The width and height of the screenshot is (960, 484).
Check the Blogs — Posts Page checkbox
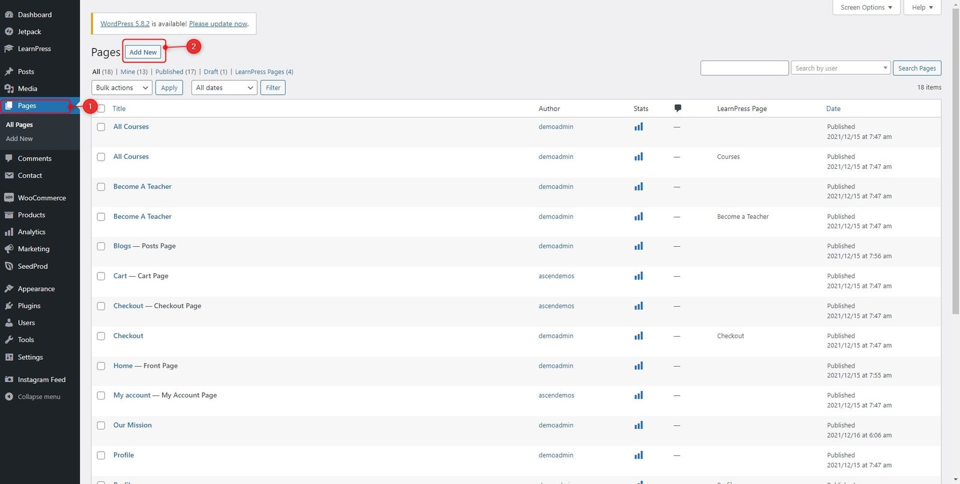101,247
